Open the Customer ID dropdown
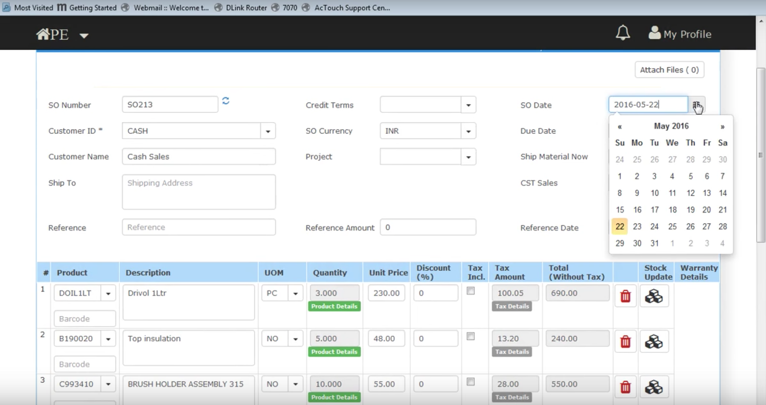The image size is (766, 405). (268, 131)
